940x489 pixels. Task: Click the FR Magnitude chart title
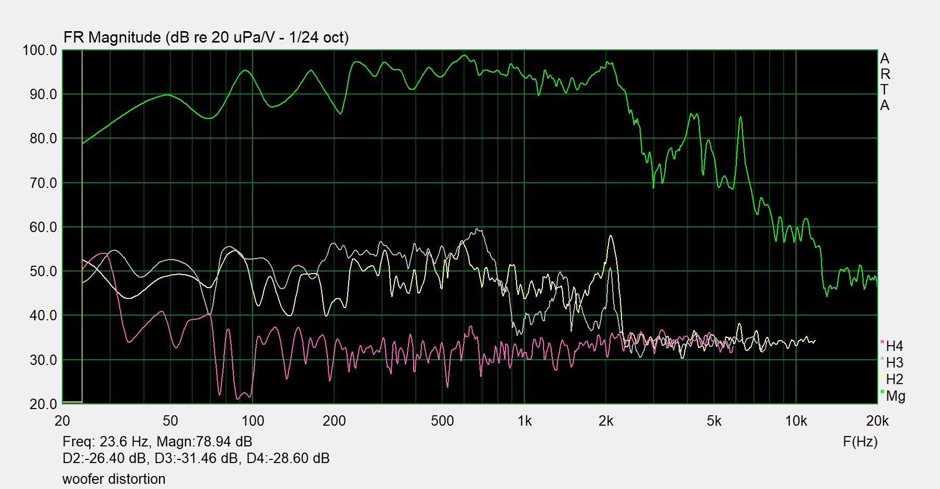click(x=206, y=37)
